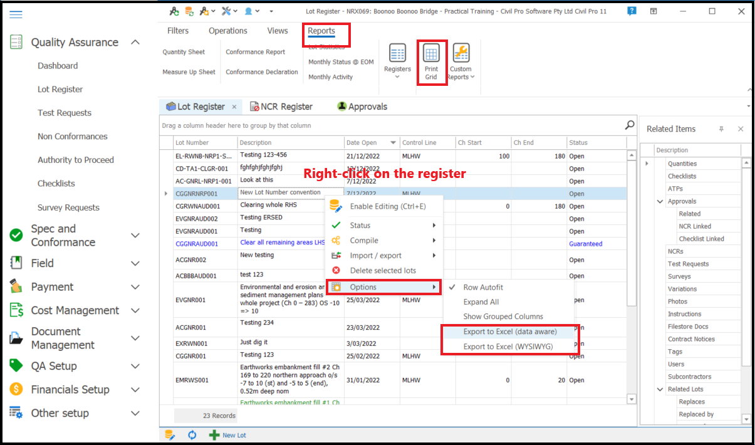Click the edit database icon at bottom left
The width and height of the screenshot is (755, 445).
click(x=170, y=434)
